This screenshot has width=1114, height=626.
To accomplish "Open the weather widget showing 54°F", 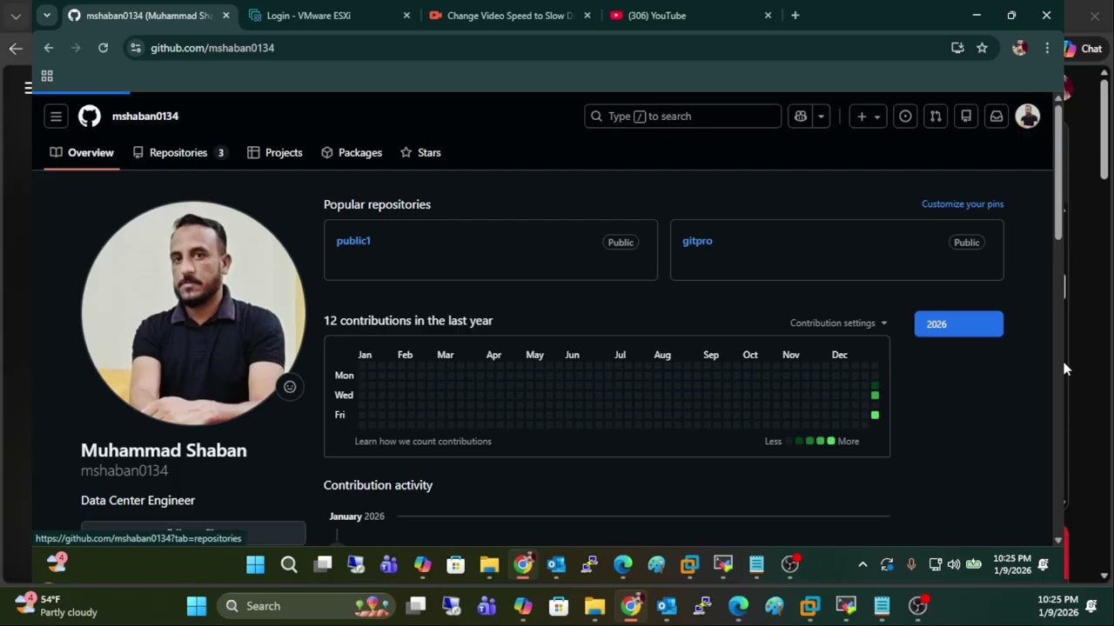I will 56,606.
